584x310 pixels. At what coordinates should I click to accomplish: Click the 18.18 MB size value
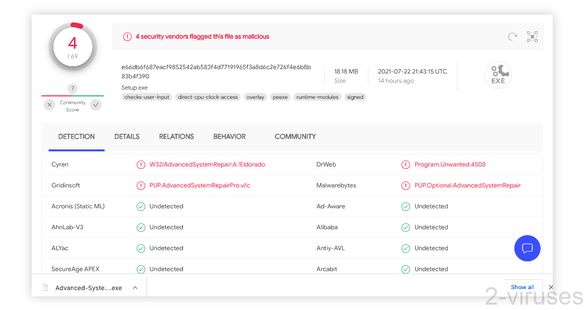tap(346, 72)
